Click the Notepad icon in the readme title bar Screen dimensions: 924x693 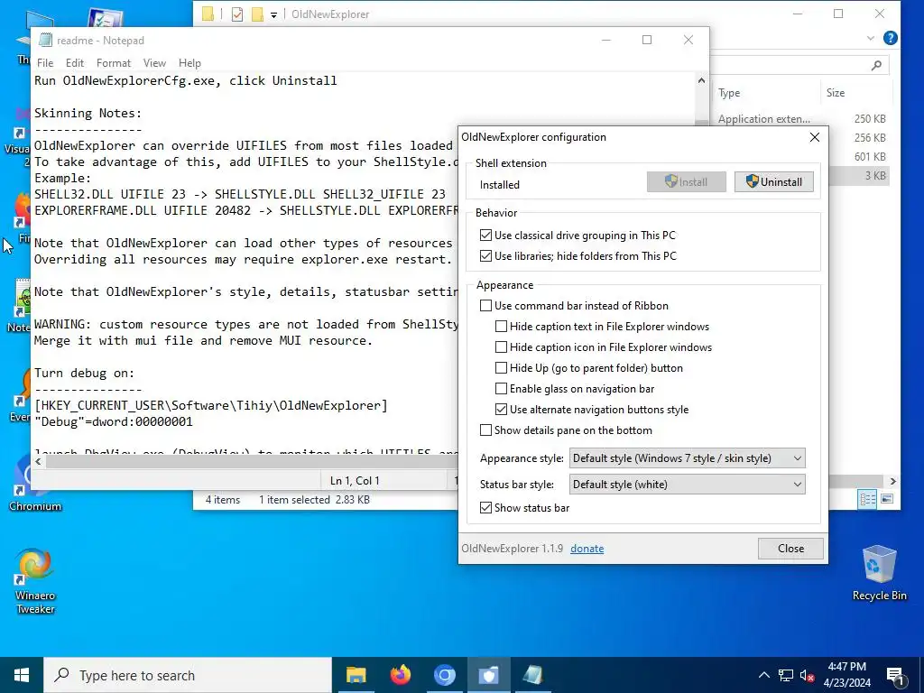pyautogui.click(x=45, y=40)
